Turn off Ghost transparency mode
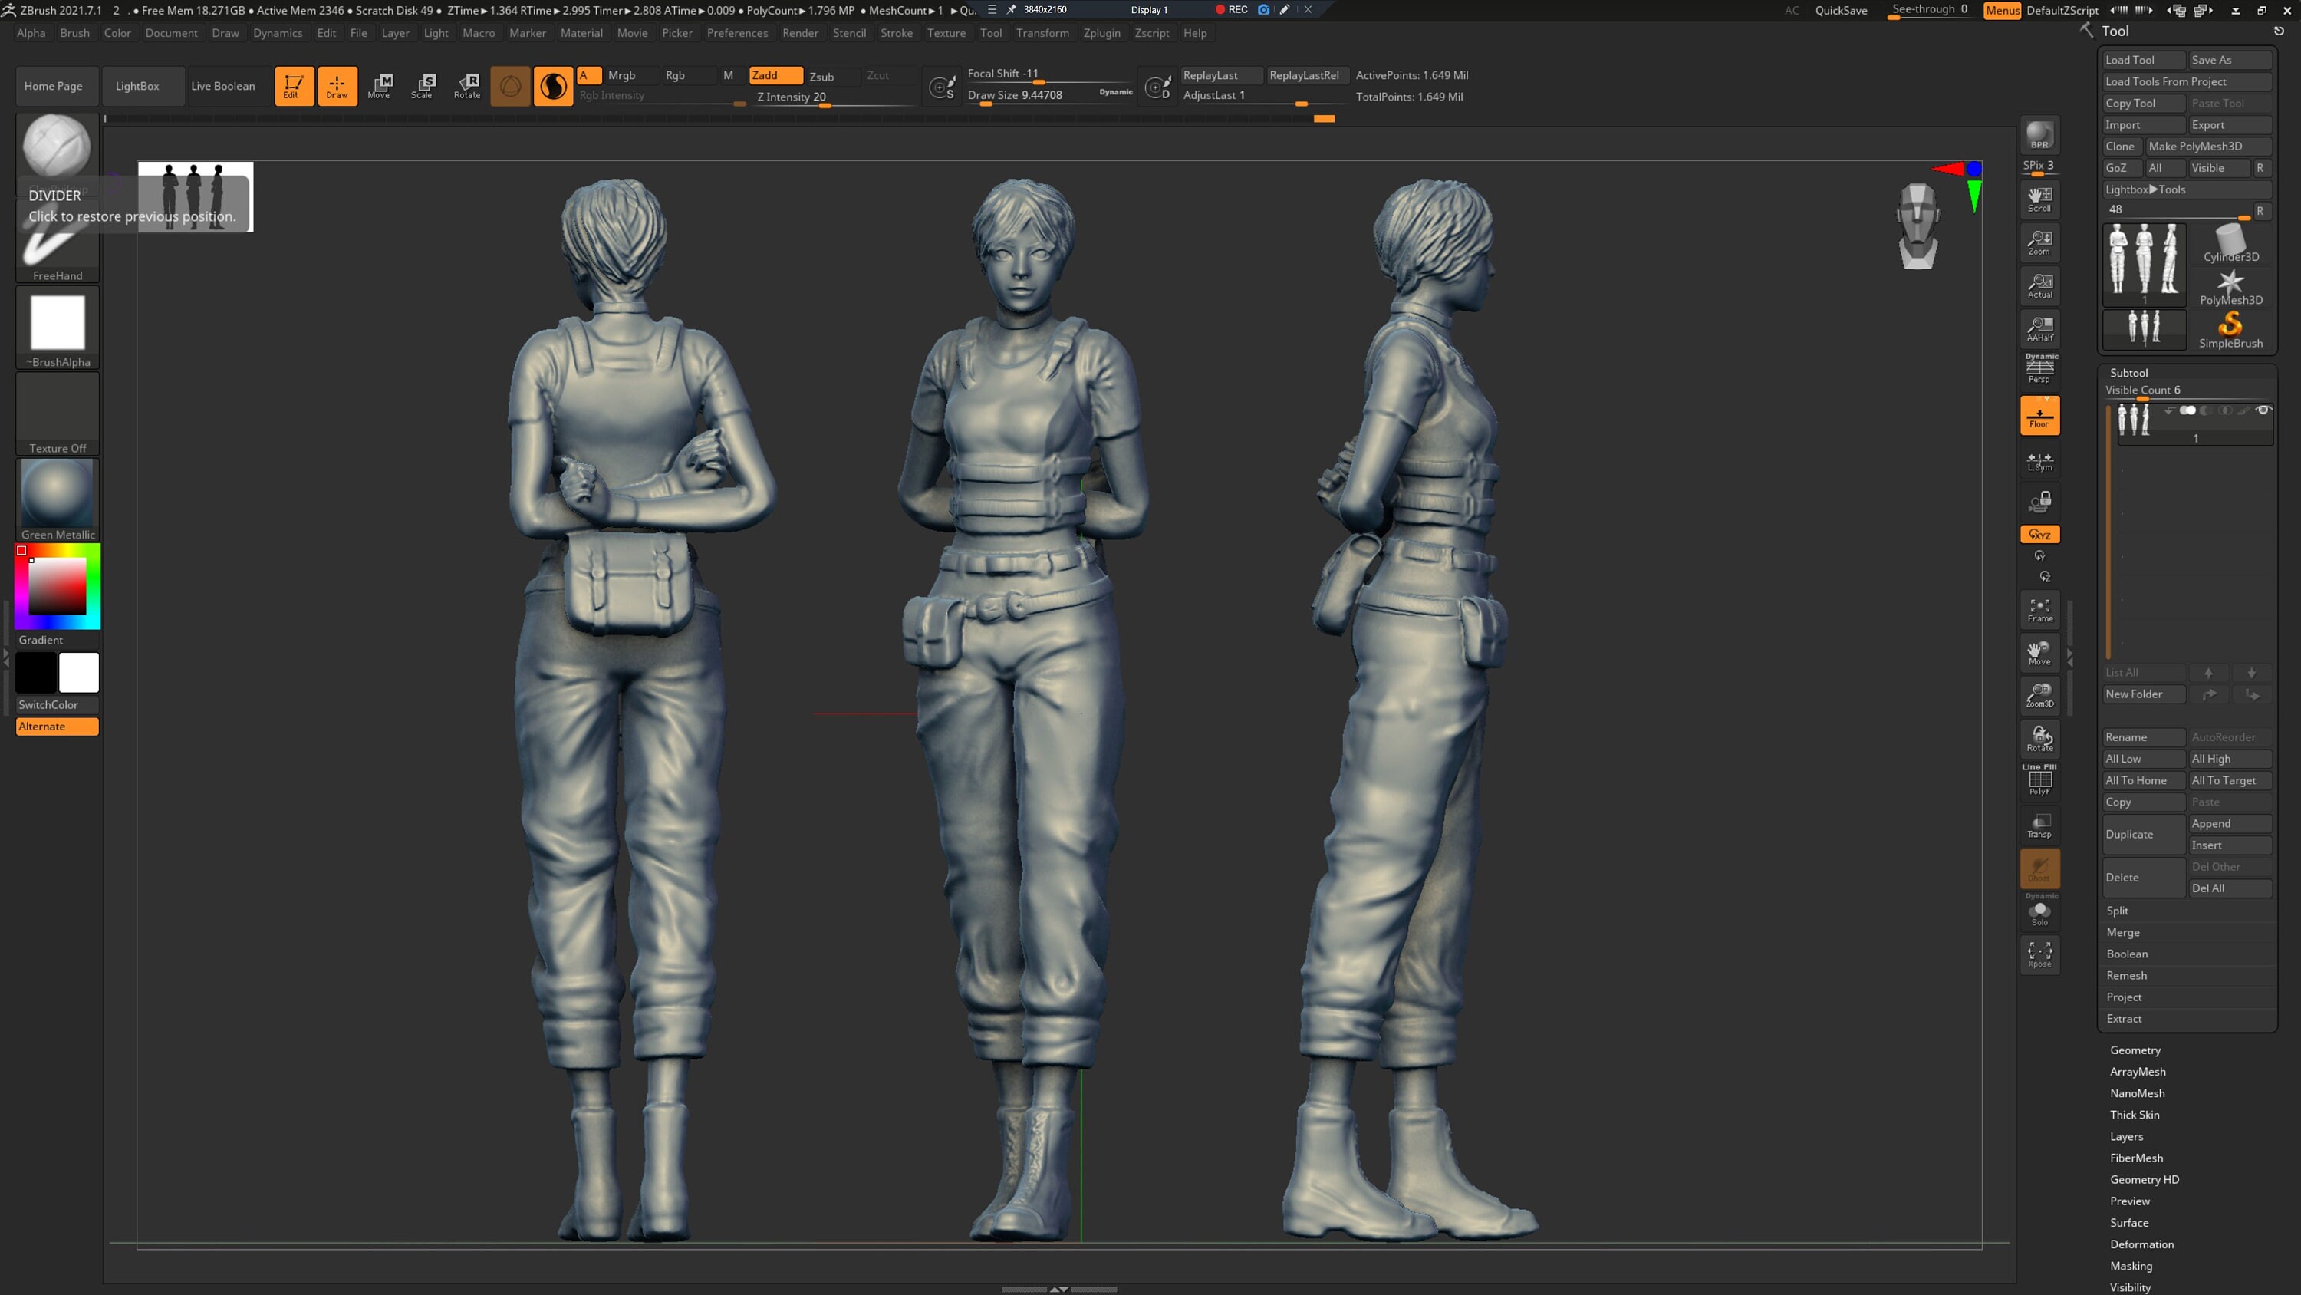The image size is (2301, 1295). pos(2040,868)
